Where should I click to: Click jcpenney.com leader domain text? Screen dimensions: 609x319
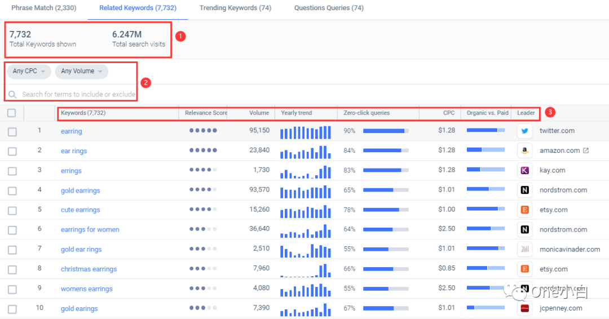click(561, 308)
